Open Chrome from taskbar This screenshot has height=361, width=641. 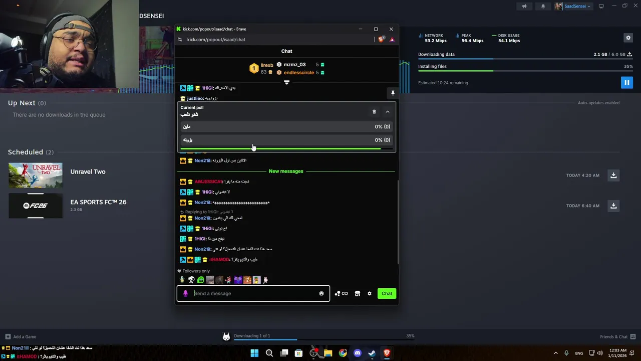tap(343, 353)
